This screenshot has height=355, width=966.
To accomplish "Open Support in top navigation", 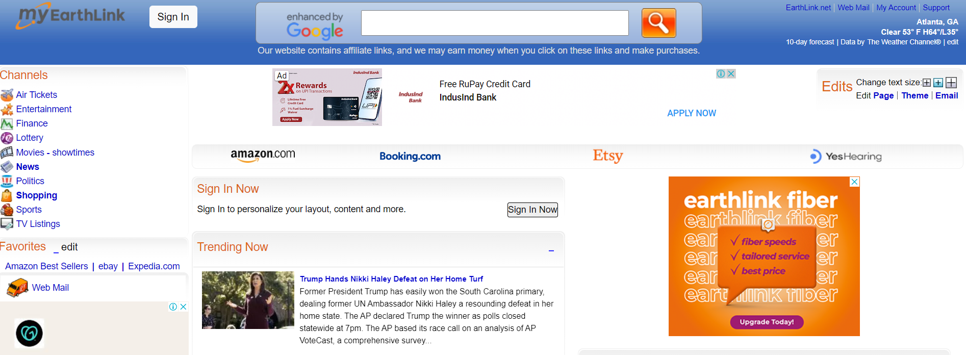I will tap(936, 8).
